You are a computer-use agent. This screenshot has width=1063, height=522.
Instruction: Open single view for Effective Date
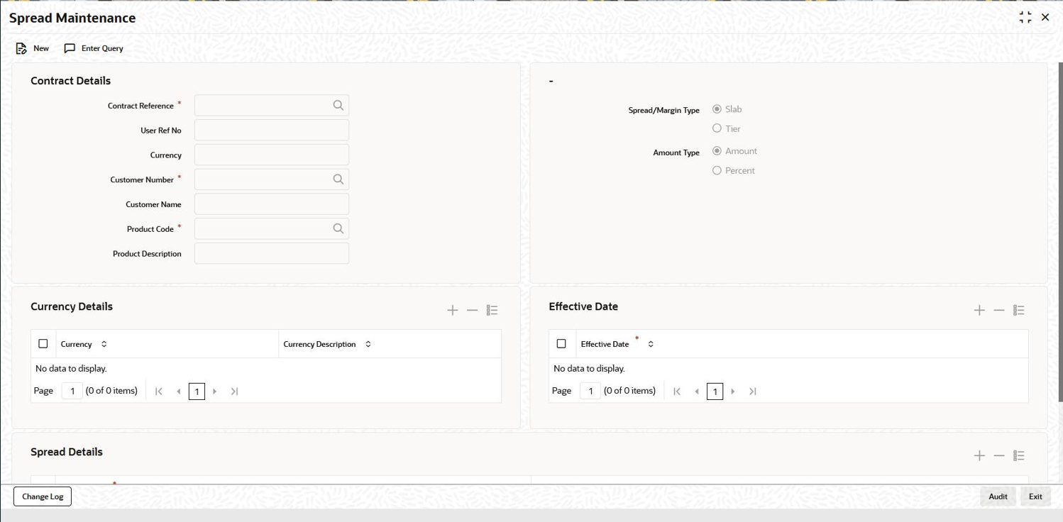1019,310
